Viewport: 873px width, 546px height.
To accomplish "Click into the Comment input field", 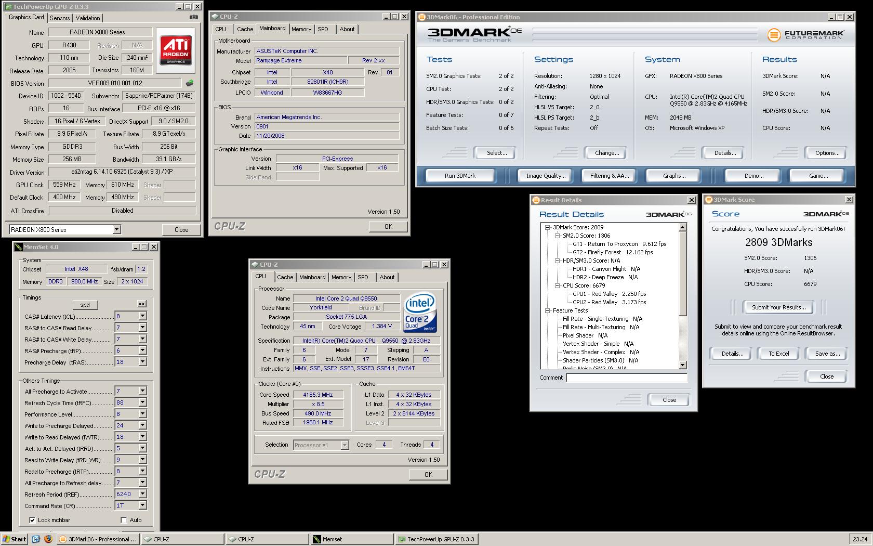I will point(627,378).
